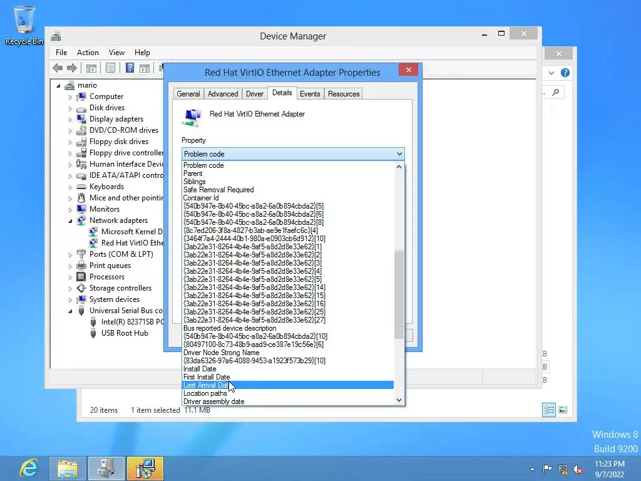This screenshot has width=641, height=481.
Task: Select Storage controllers category
Action: [120, 288]
